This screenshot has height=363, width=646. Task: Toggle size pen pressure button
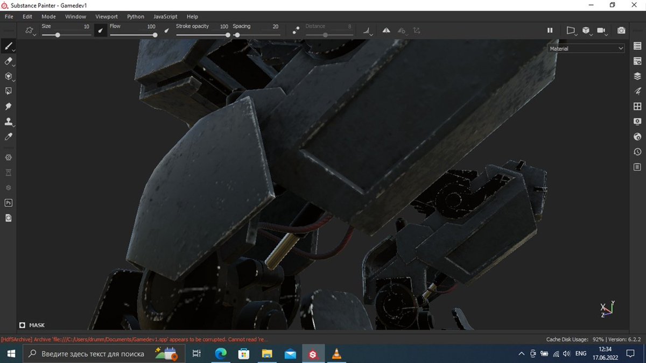[x=101, y=30]
